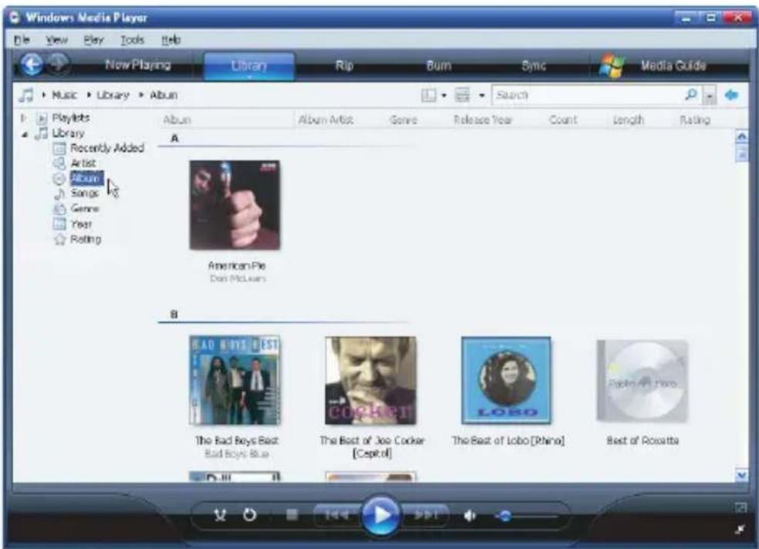Expand the breadcrumb arrow before Album
Viewport: 759px width, 549px height.
141,95
